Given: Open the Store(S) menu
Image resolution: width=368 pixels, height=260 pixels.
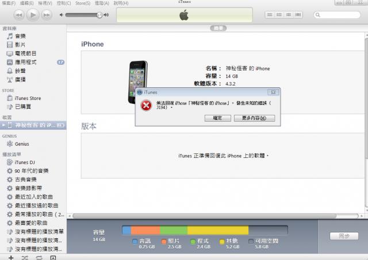Looking at the screenshot, I should pos(83,3).
